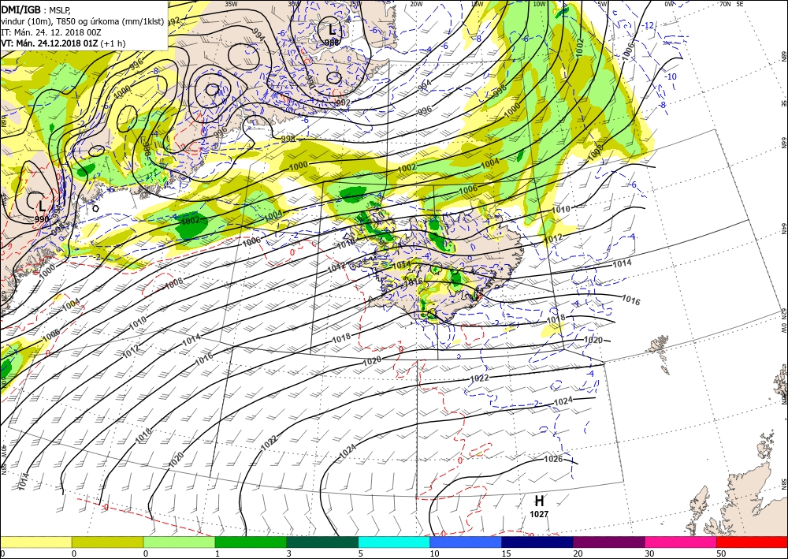The image size is (788, 559).
Task: Select the "990" low pressure value
Action: pyautogui.click(x=43, y=220)
